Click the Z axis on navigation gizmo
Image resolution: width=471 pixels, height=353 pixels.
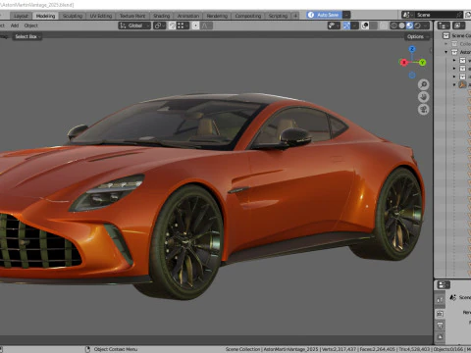(x=412, y=49)
